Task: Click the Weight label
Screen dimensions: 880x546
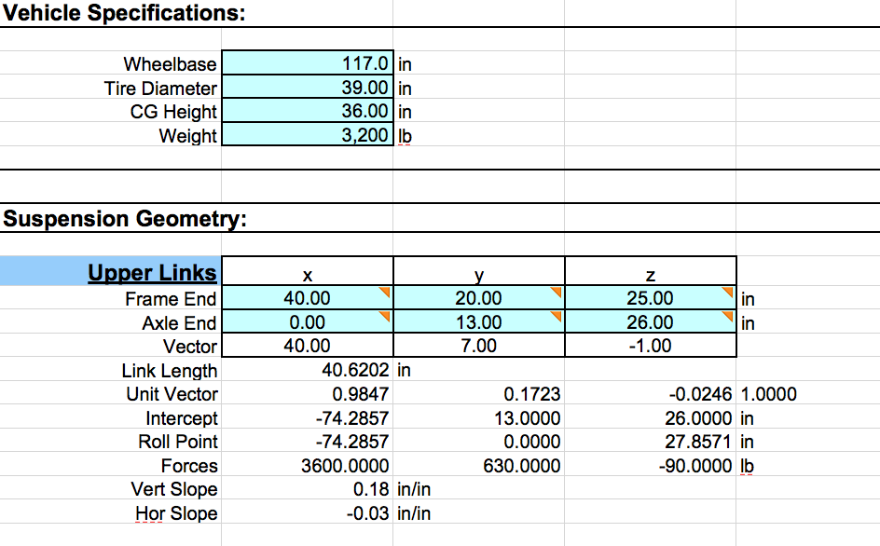Action: (x=187, y=135)
